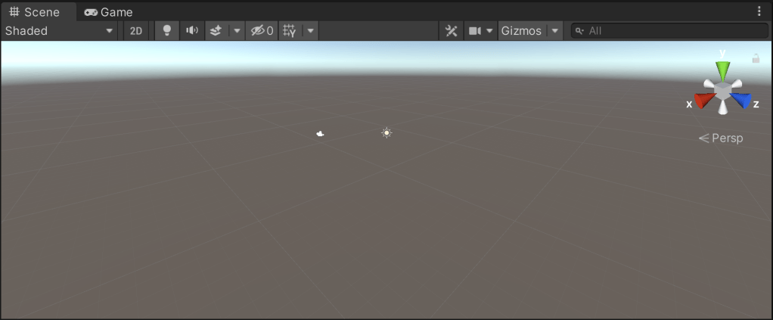Image resolution: width=773 pixels, height=320 pixels.
Task: Mute scene audio with speaker icon
Action: pos(192,31)
